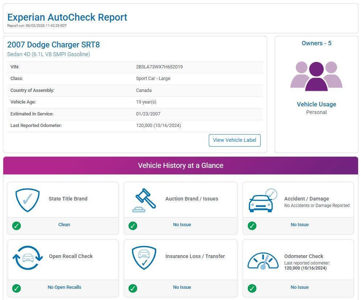Click the Personal usage text
The height and width of the screenshot is (300, 361).
[316, 112]
